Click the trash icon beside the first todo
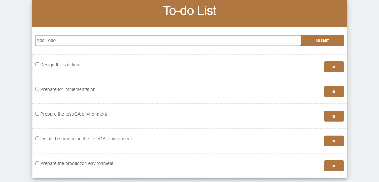The height and width of the screenshot is (182, 379). pyautogui.click(x=334, y=67)
